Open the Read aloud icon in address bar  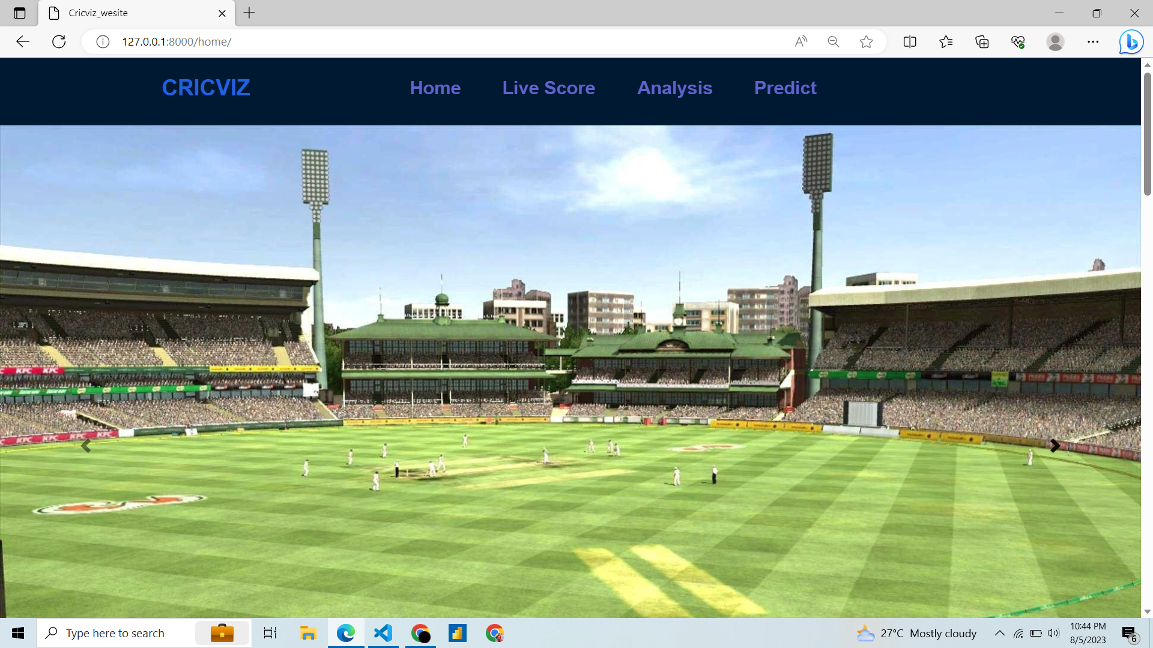point(800,41)
